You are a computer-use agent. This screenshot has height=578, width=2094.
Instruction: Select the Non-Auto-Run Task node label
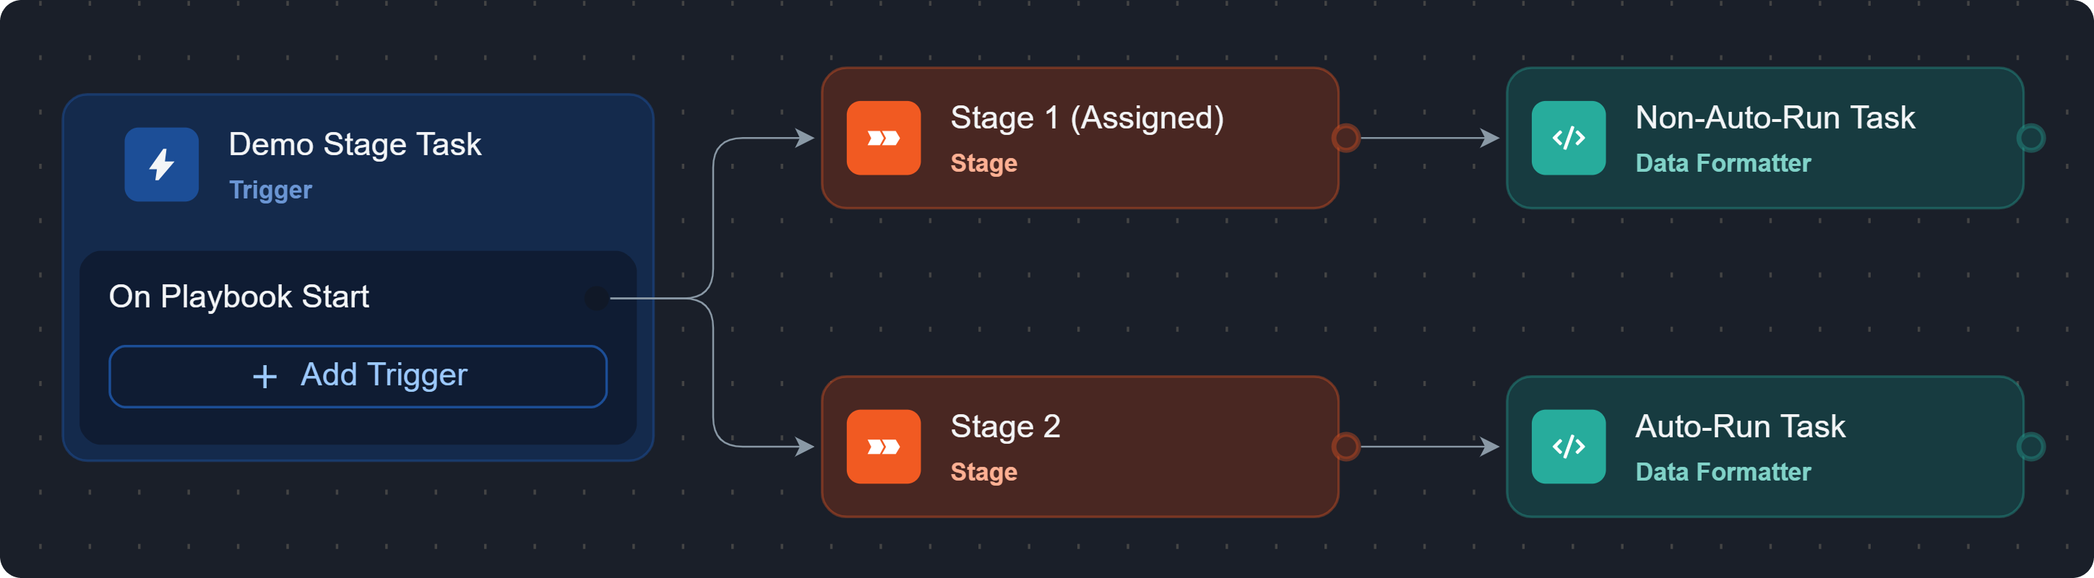[x=1775, y=118]
